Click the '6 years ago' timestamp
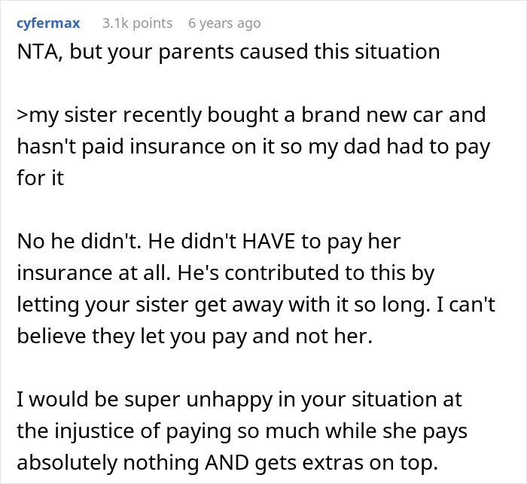Image resolution: width=527 pixels, height=484 pixels. click(224, 23)
